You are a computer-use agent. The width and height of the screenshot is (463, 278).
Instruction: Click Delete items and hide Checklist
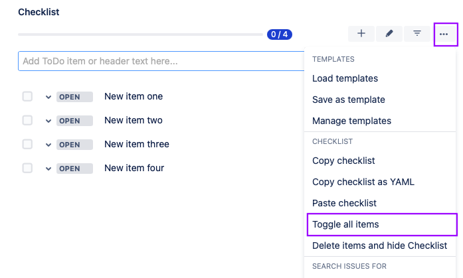pyautogui.click(x=379, y=245)
